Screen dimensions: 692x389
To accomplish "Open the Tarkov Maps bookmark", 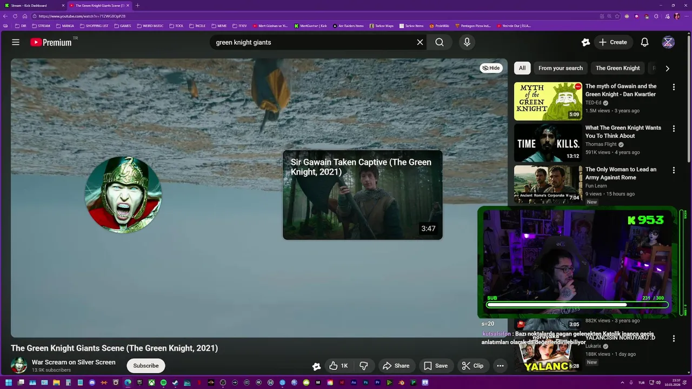I will (x=383, y=25).
